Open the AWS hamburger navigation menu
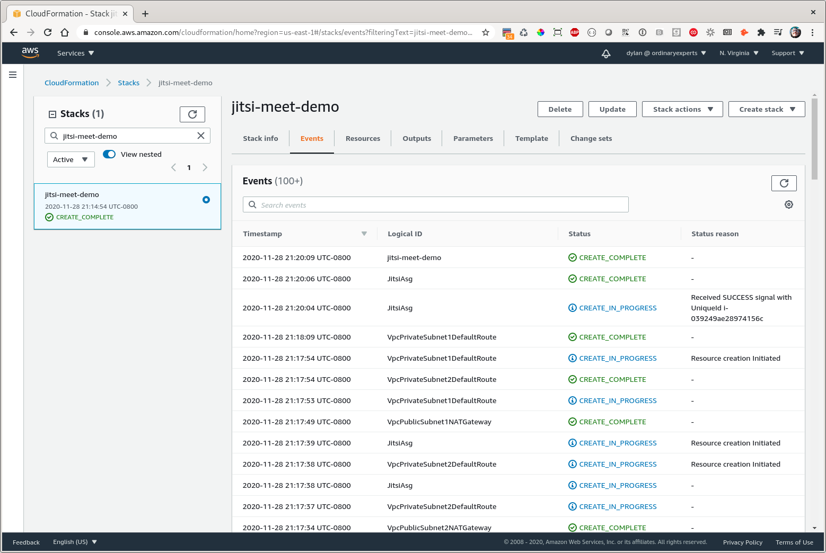Image resolution: width=826 pixels, height=553 pixels. coord(13,75)
